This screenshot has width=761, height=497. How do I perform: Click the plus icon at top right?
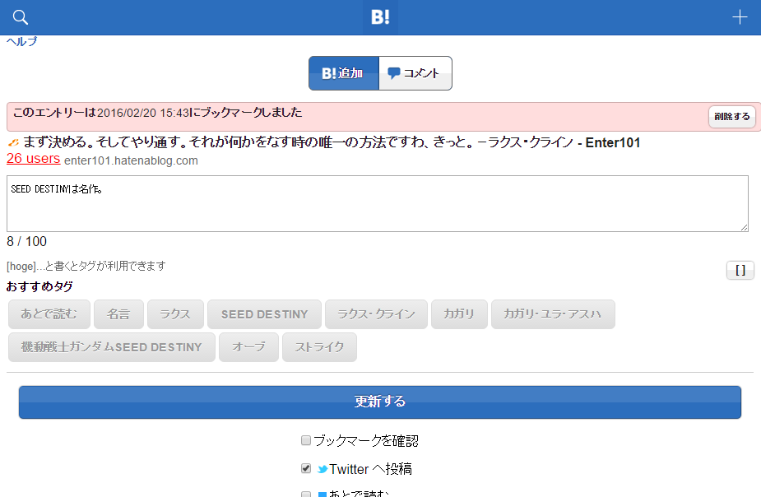(x=739, y=16)
